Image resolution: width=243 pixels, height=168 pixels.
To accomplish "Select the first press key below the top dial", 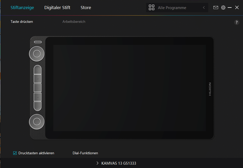I will pyautogui.click(x=38, y=69).
